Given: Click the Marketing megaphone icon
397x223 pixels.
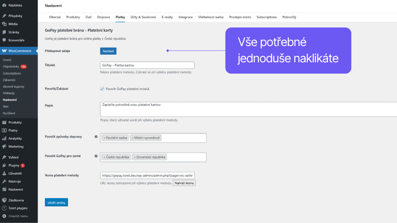Looking at the screenshot, I should pyautogui.click(x=4, y=147).
